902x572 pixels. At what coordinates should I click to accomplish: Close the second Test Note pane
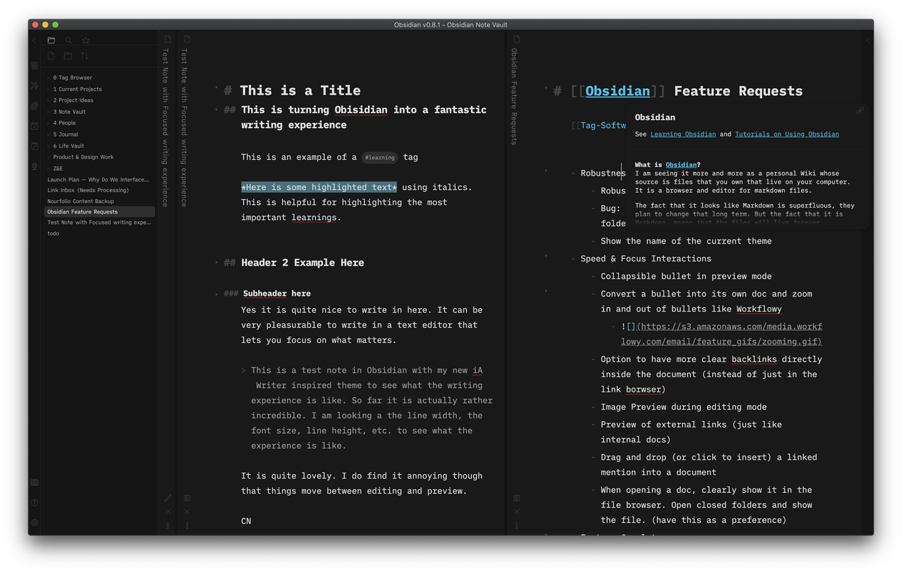pos(188,512)
